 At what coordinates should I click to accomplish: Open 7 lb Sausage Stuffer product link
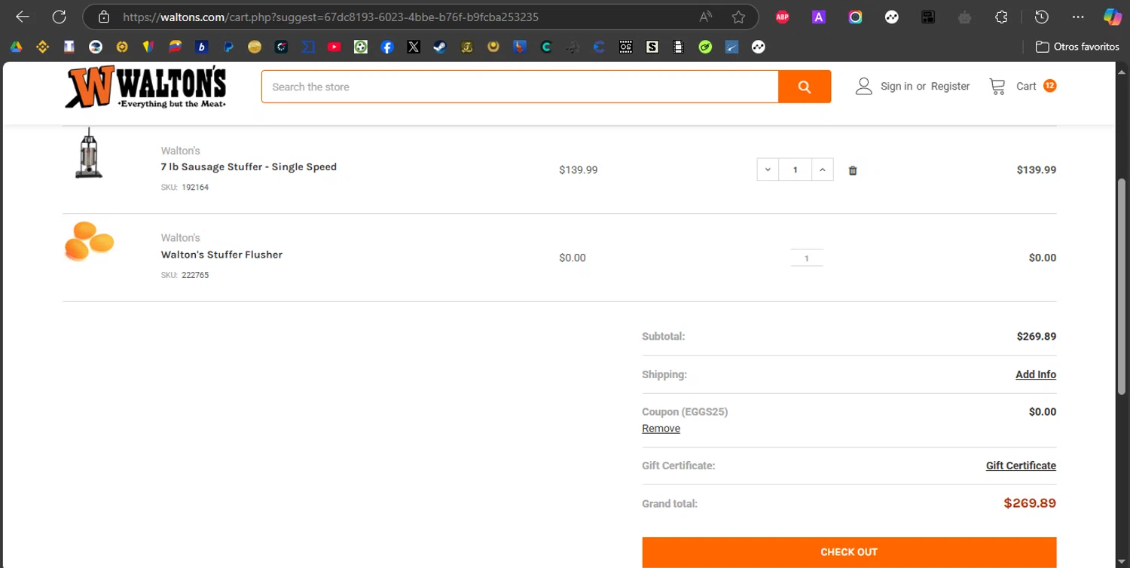pos(249,166)
